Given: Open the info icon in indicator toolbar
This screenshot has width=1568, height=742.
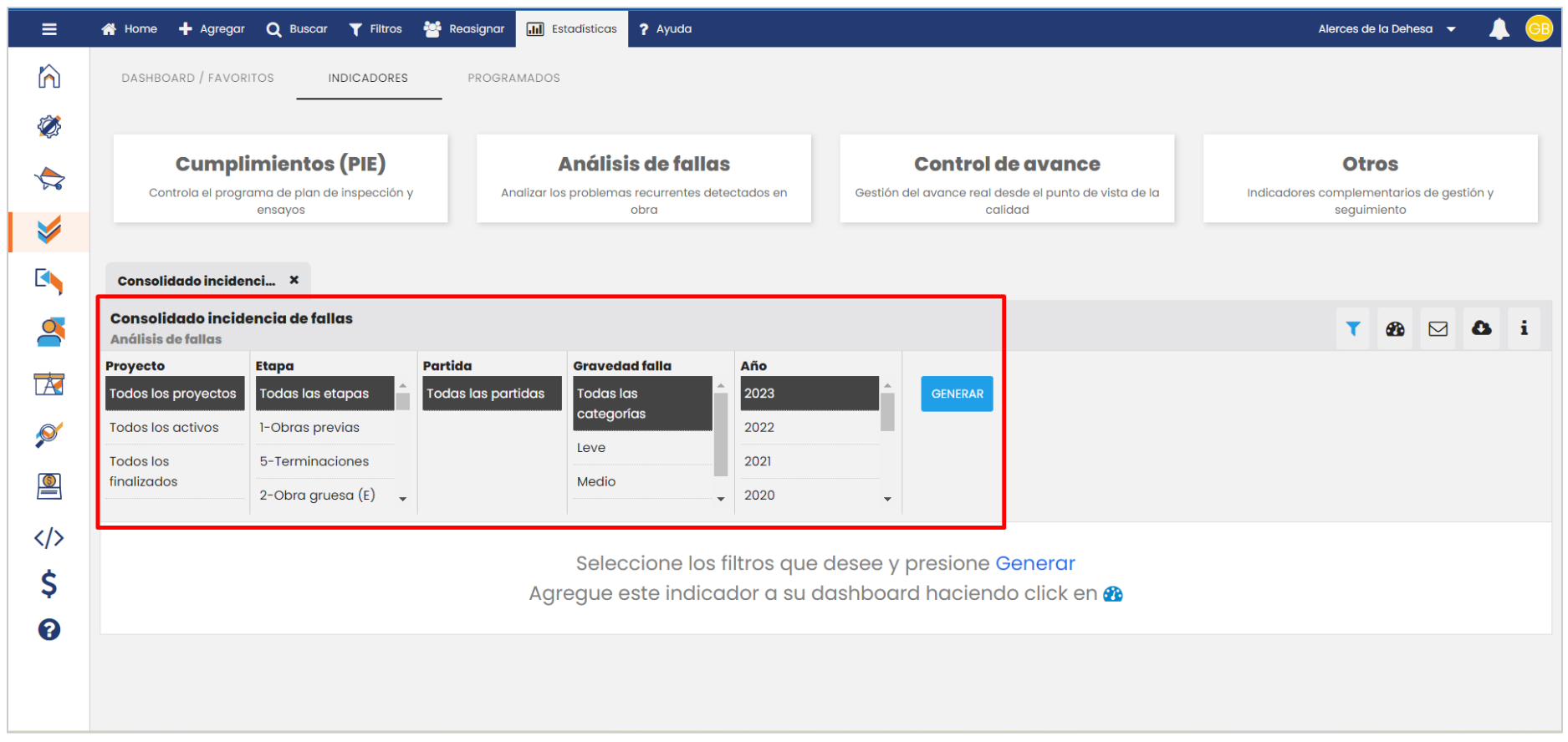Looking at the screenshot, I should coord(1524,328).
